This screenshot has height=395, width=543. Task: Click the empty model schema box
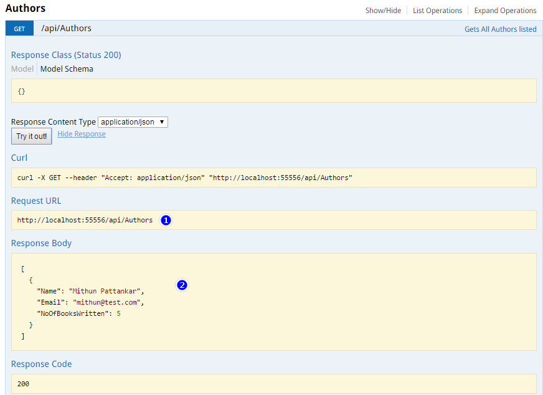pos(273,91)
